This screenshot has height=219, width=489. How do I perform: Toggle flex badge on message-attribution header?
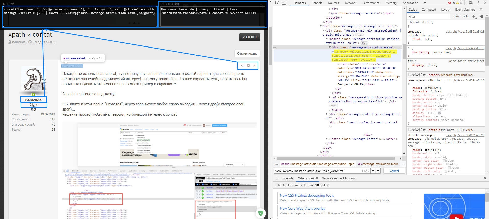pyautogui.click(x=364, y=43)
